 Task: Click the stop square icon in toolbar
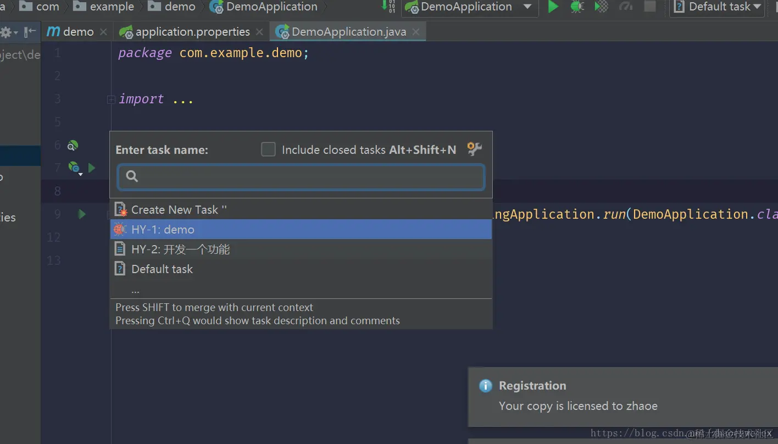[650, 7]
